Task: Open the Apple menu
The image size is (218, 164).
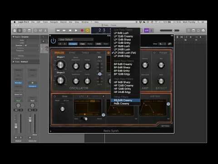Action: [15, 22]
